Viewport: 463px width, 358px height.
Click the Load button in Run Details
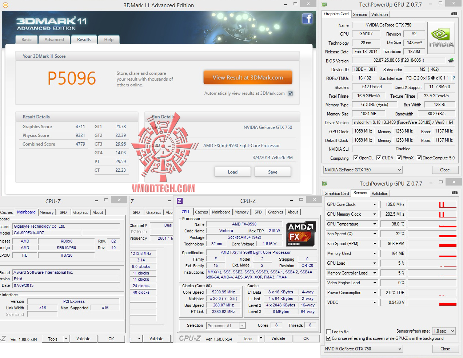[x=233, y=172]
